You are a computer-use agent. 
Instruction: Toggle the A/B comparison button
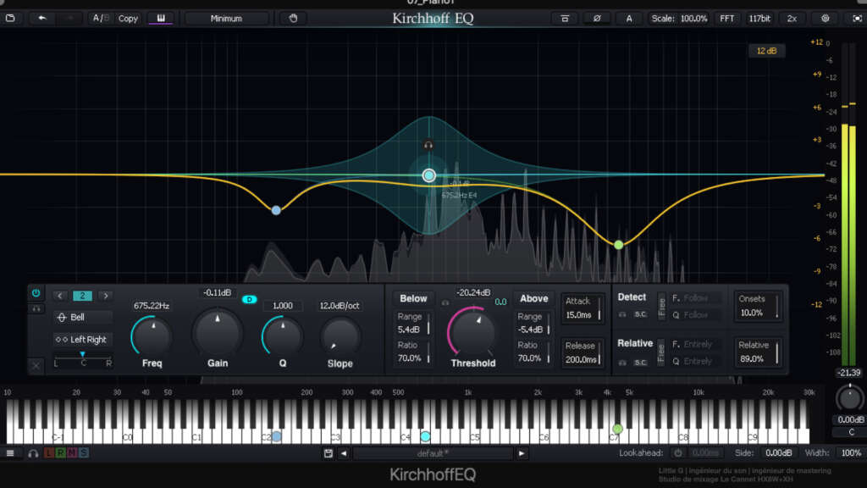point(101,19)
